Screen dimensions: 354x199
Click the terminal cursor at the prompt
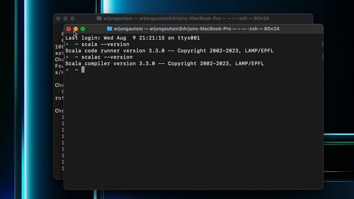point(83,70)
